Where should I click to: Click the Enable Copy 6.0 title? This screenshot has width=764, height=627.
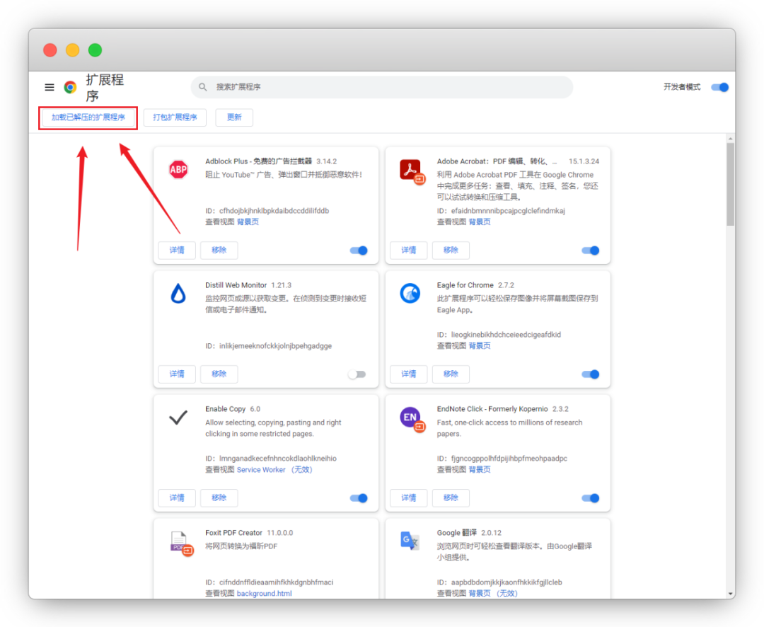point(233,409)
